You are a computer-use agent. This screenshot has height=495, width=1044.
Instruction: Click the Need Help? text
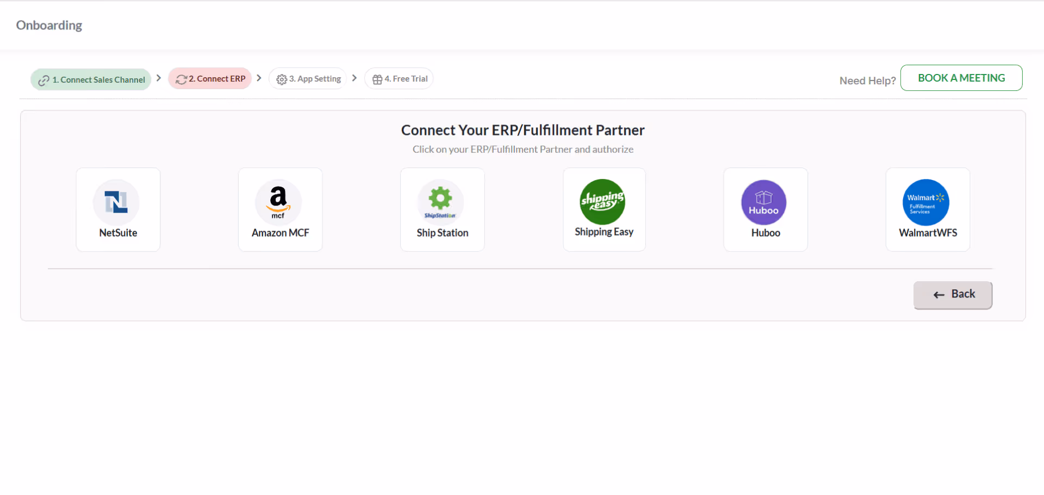(x=867, y=80)
